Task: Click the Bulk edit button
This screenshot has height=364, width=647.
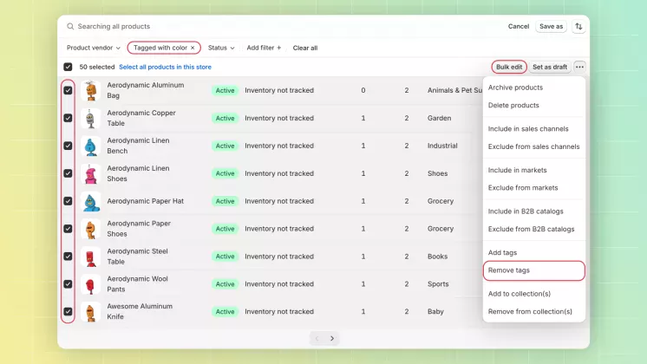Action: click(509, 67)
